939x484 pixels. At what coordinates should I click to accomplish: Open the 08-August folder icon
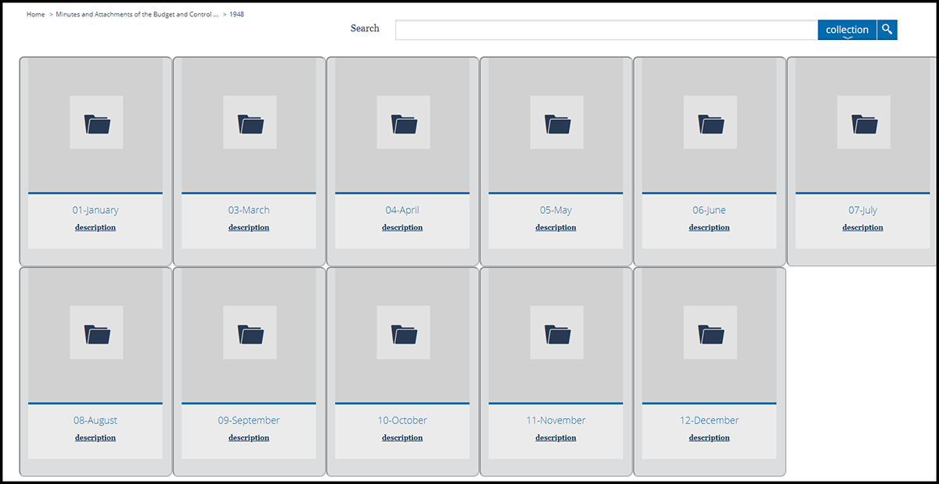[96, 333]
